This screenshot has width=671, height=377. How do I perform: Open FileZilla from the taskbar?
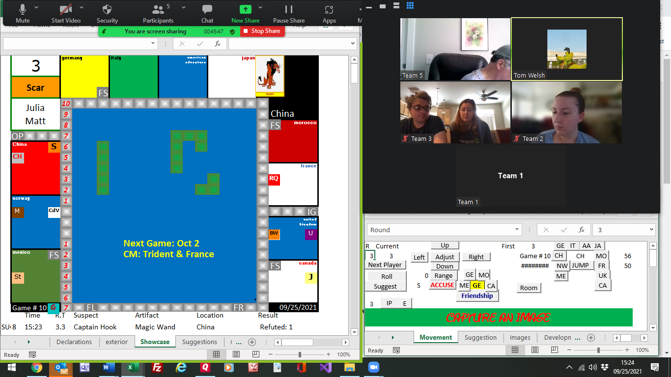coord(157,367)
